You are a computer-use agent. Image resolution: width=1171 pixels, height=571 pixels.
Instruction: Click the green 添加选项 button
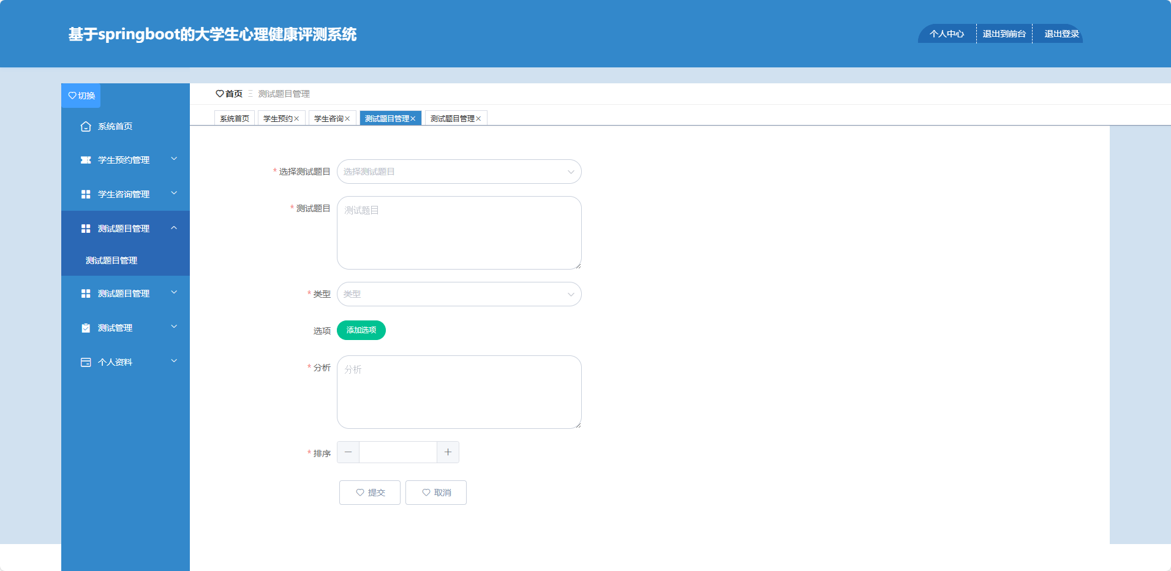click(361, 330)
